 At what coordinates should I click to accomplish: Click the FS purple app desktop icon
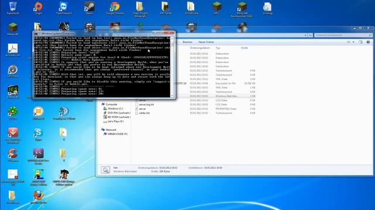[38, 156]
